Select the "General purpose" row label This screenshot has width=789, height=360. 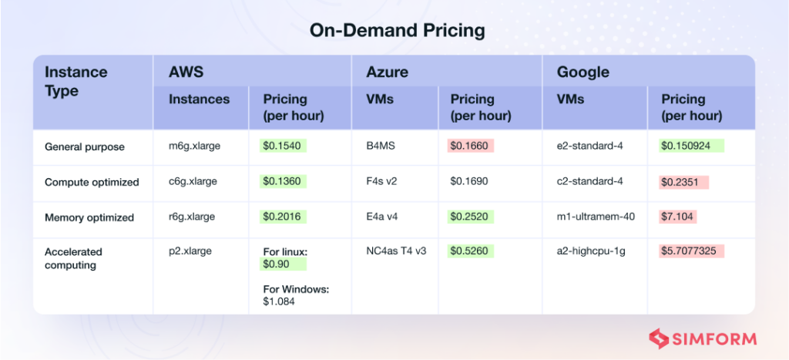pyautogui.click(x=85, y=147)
